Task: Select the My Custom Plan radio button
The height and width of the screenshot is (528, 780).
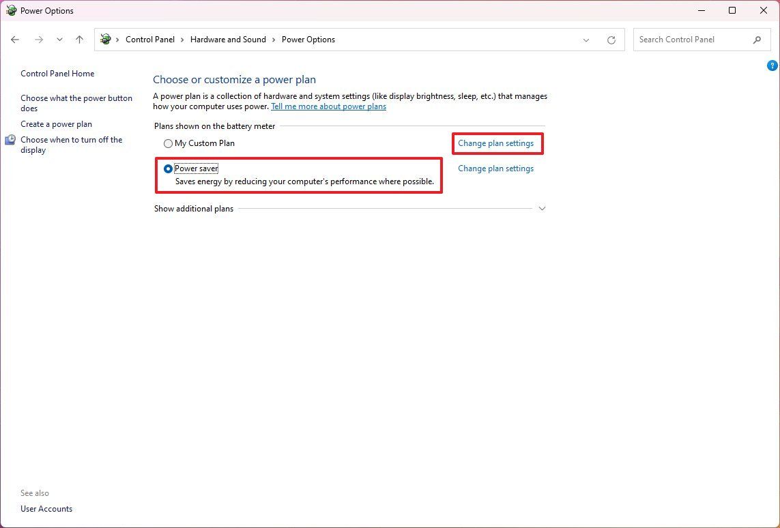Action: (x=168, y=143)
